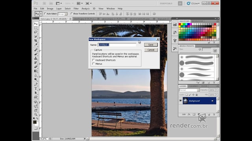Viewport: 252px width, 141px height.
Task: Select the Pen tool
Action: 36,85
